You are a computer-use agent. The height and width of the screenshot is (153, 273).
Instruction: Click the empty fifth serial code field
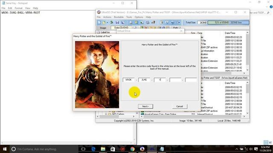tap(191, 80)
